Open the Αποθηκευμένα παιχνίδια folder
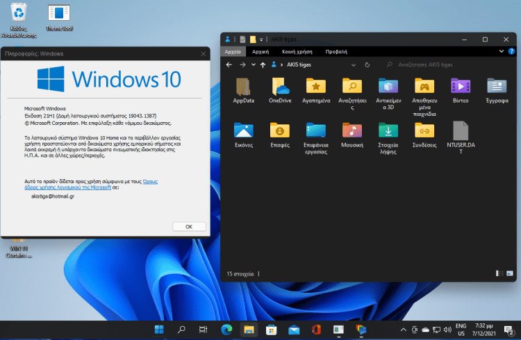 (x=424, y=97)
